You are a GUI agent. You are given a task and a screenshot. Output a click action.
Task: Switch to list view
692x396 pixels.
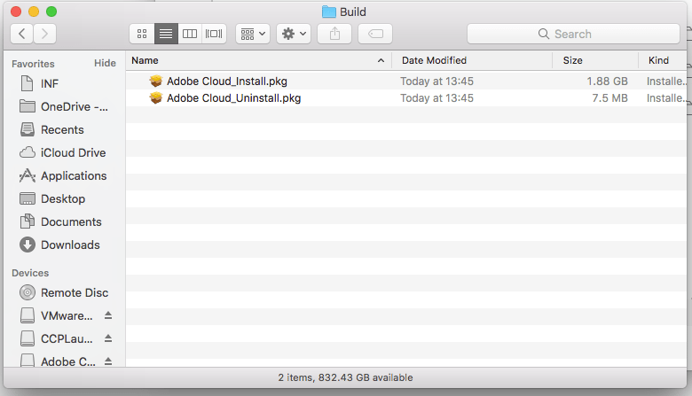click(166, 34)
